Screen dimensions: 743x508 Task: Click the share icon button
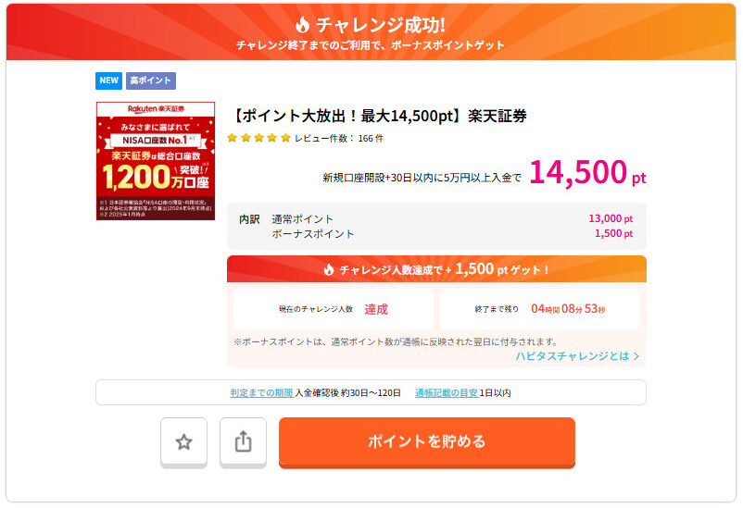coord(243,442)
